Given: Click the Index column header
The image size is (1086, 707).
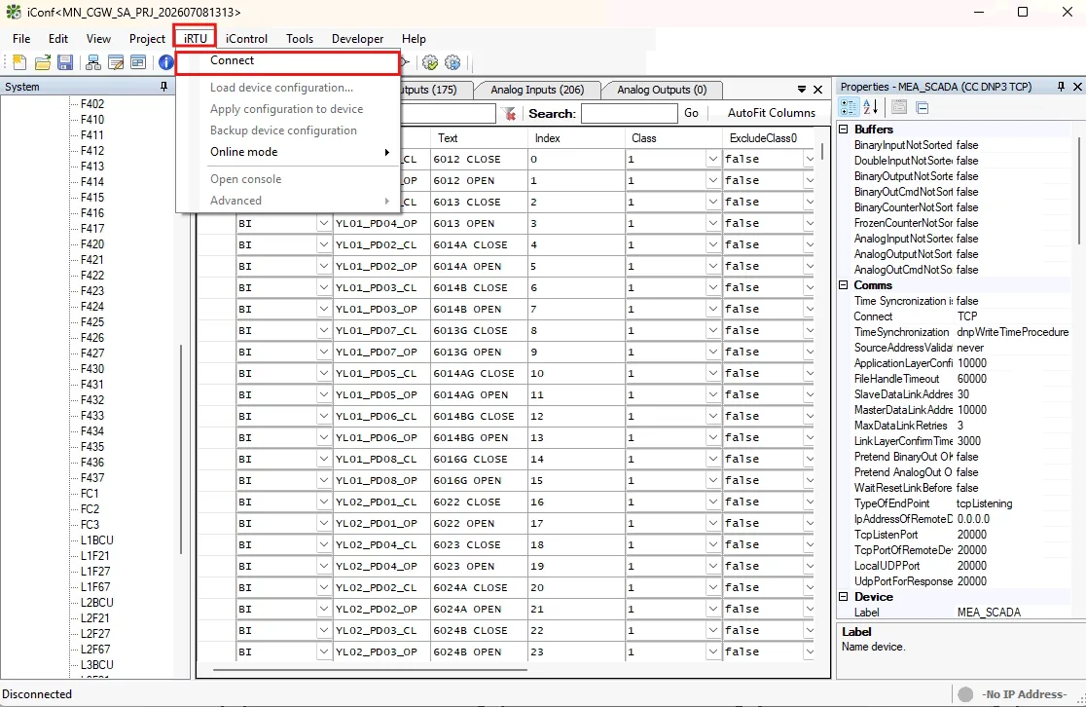Looking at the screenshot, I should [576, 138].
